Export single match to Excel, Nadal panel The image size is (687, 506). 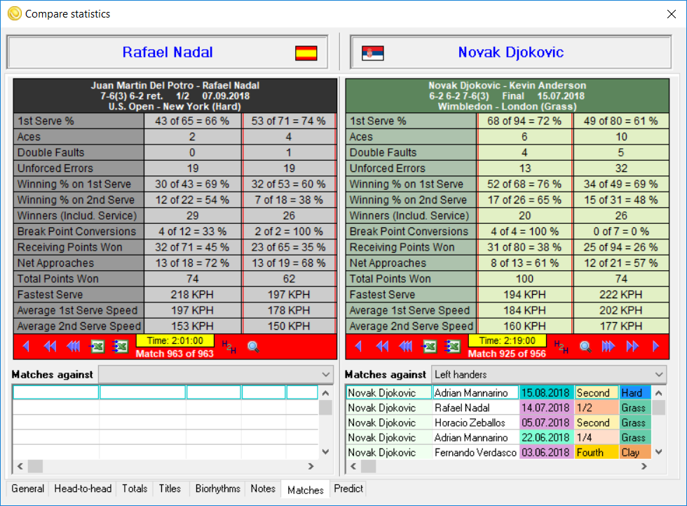click(97, 347)
